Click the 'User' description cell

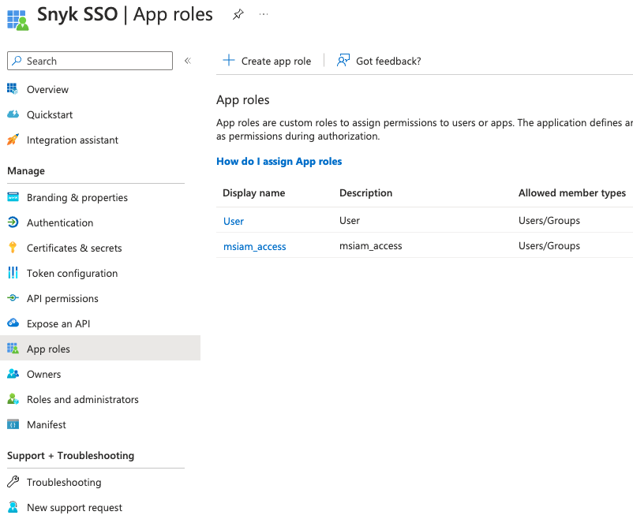[350, 221]
